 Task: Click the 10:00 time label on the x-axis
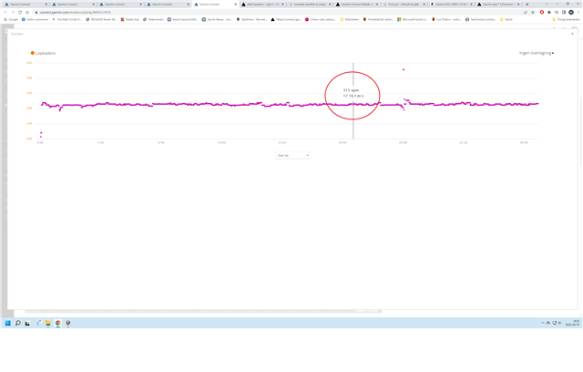coord(221,142)
